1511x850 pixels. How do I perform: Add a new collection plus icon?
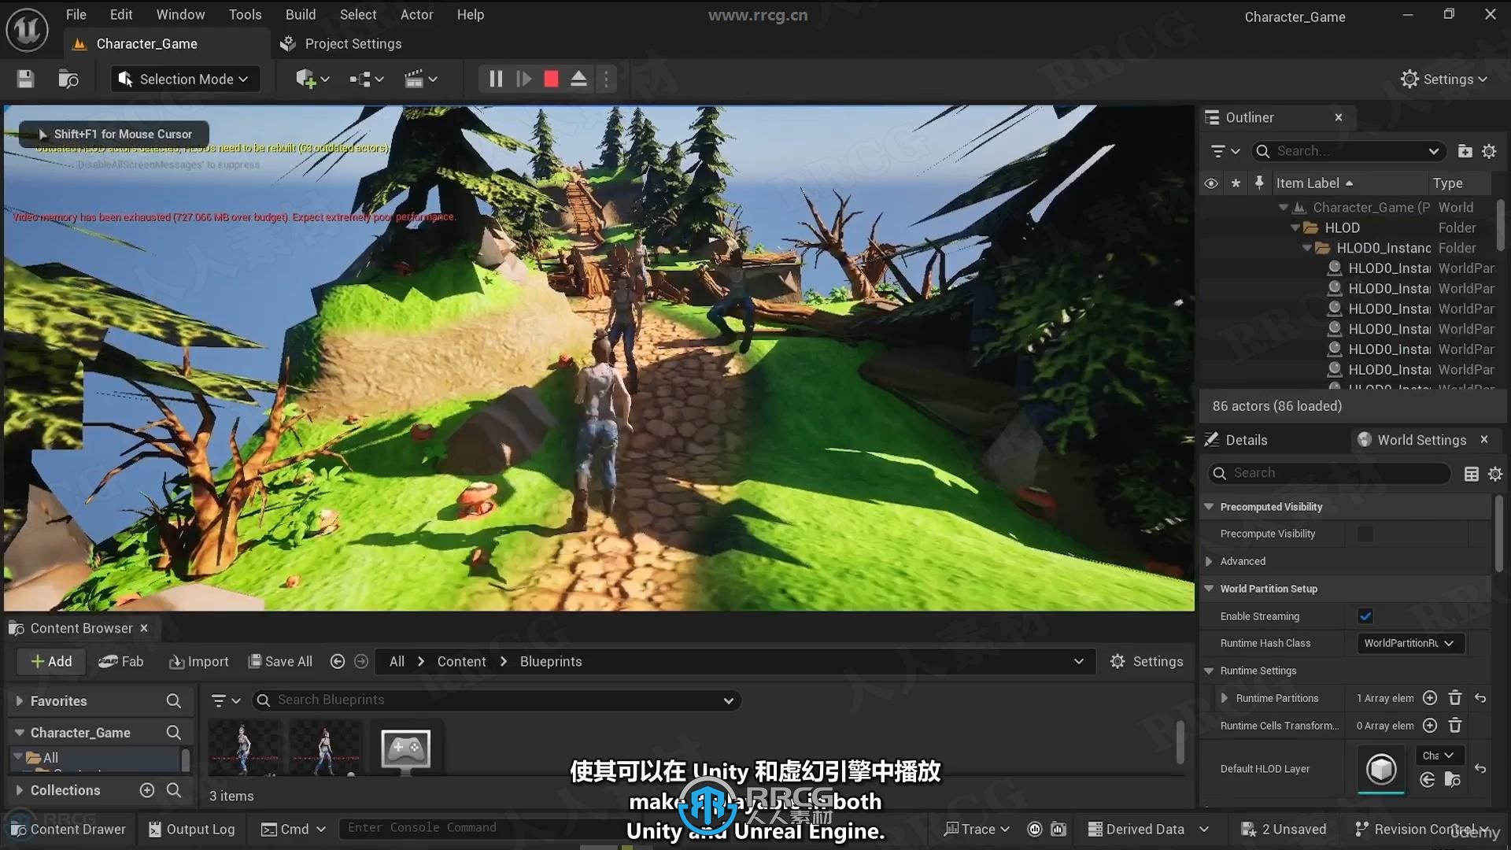point(147,790)
